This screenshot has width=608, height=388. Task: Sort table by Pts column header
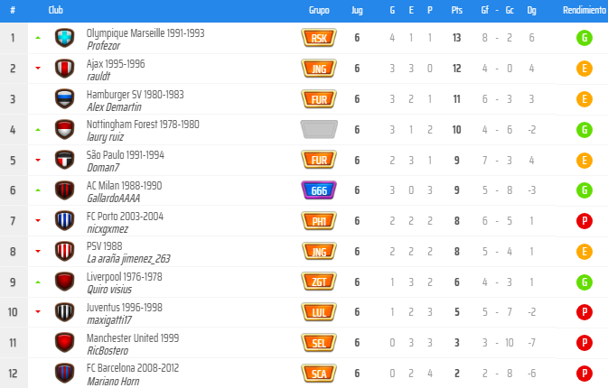click(456, 10)
